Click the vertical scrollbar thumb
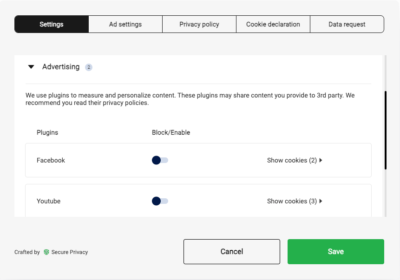Viewport: 400px width, 280px height. [x=385, y=130]
